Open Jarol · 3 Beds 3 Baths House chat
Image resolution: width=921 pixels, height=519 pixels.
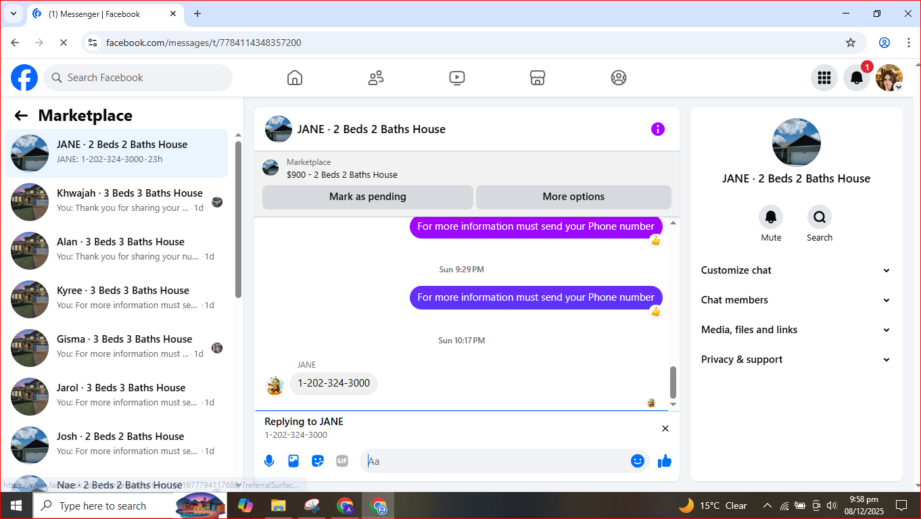click(x=117, y=397)
